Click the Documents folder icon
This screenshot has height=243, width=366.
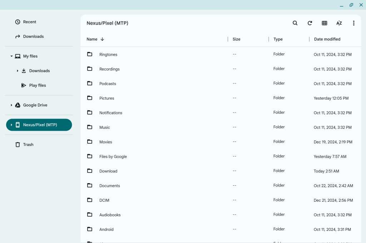point(90,186)
